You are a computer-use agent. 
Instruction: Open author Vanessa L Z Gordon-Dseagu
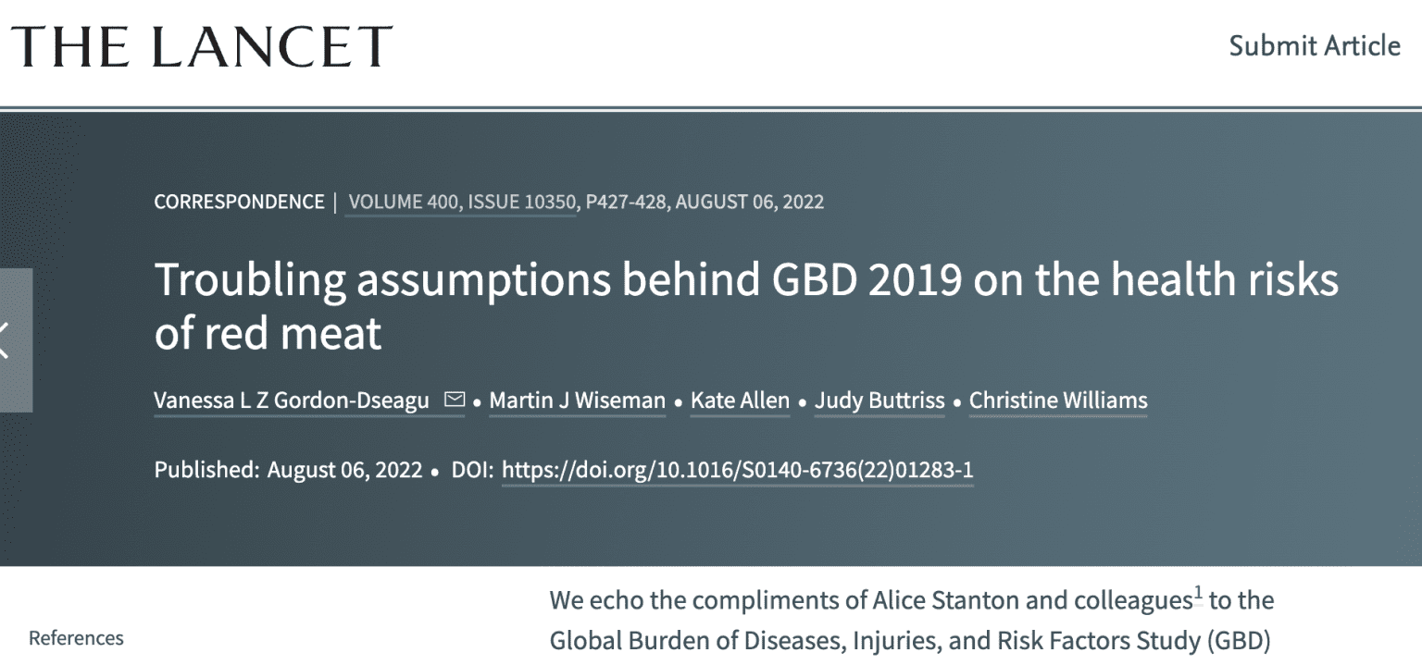coord(292,400)
